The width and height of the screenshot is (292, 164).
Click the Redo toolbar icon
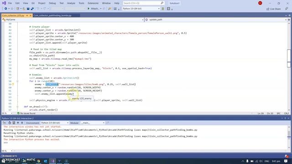[x=45, y=9]
